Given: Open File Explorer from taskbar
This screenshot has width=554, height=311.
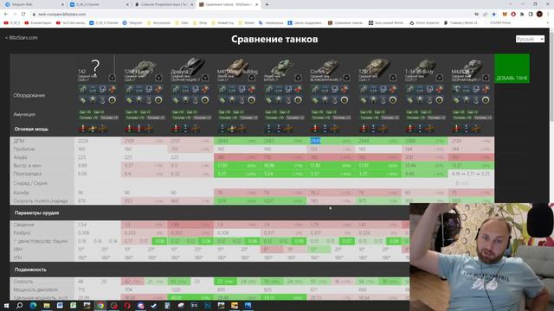Looking at the screenshot, I should (x=46, y=305).
